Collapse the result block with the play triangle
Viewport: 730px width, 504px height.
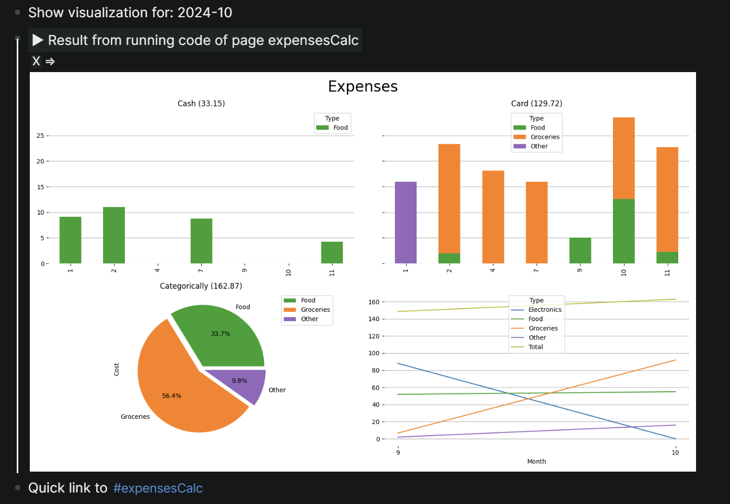coord(38,40)
